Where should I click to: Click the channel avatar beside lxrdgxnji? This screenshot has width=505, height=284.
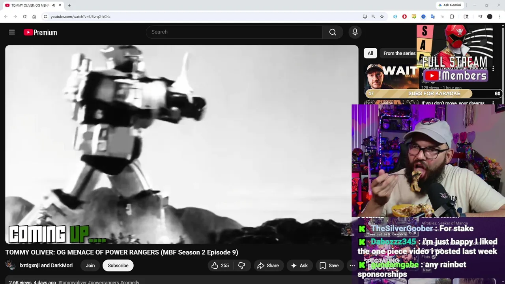pyautogui.click(x=11, y=265)
